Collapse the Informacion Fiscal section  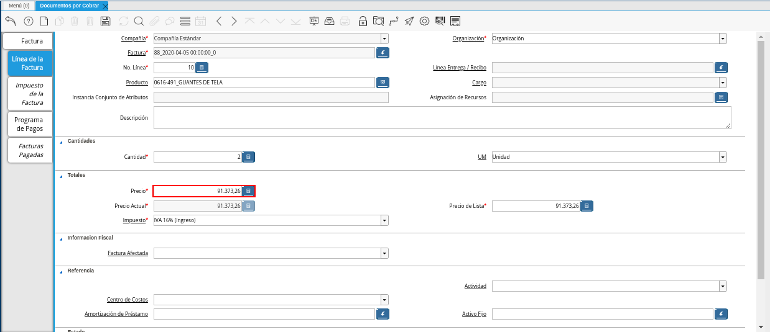click(61, 239)
